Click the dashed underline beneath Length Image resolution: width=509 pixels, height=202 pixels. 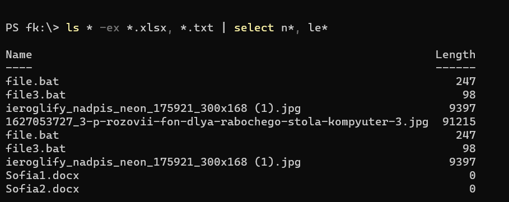click(x=455, y=68)
